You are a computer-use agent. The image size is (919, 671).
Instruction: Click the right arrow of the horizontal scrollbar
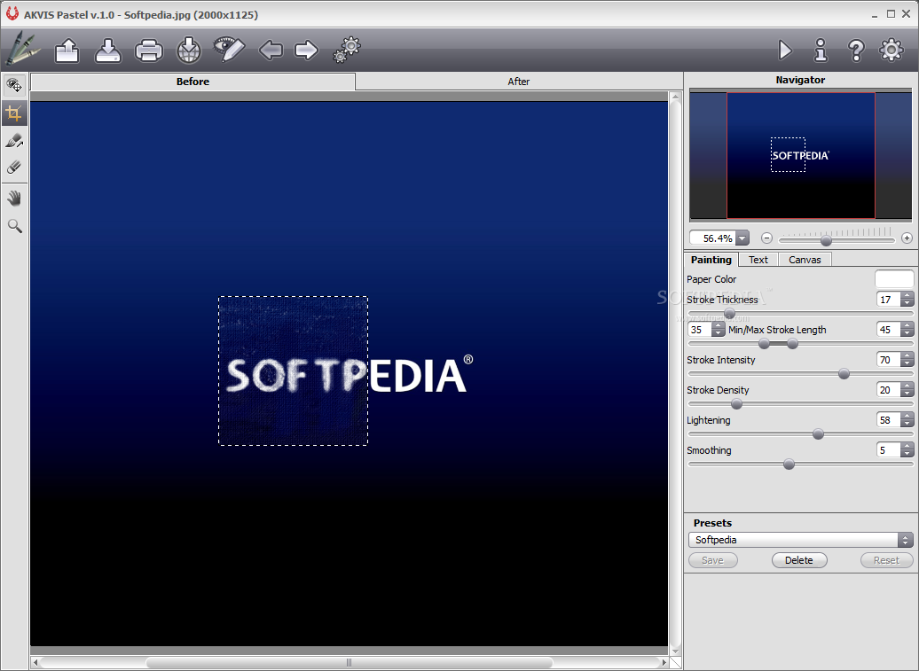(664, 663)
